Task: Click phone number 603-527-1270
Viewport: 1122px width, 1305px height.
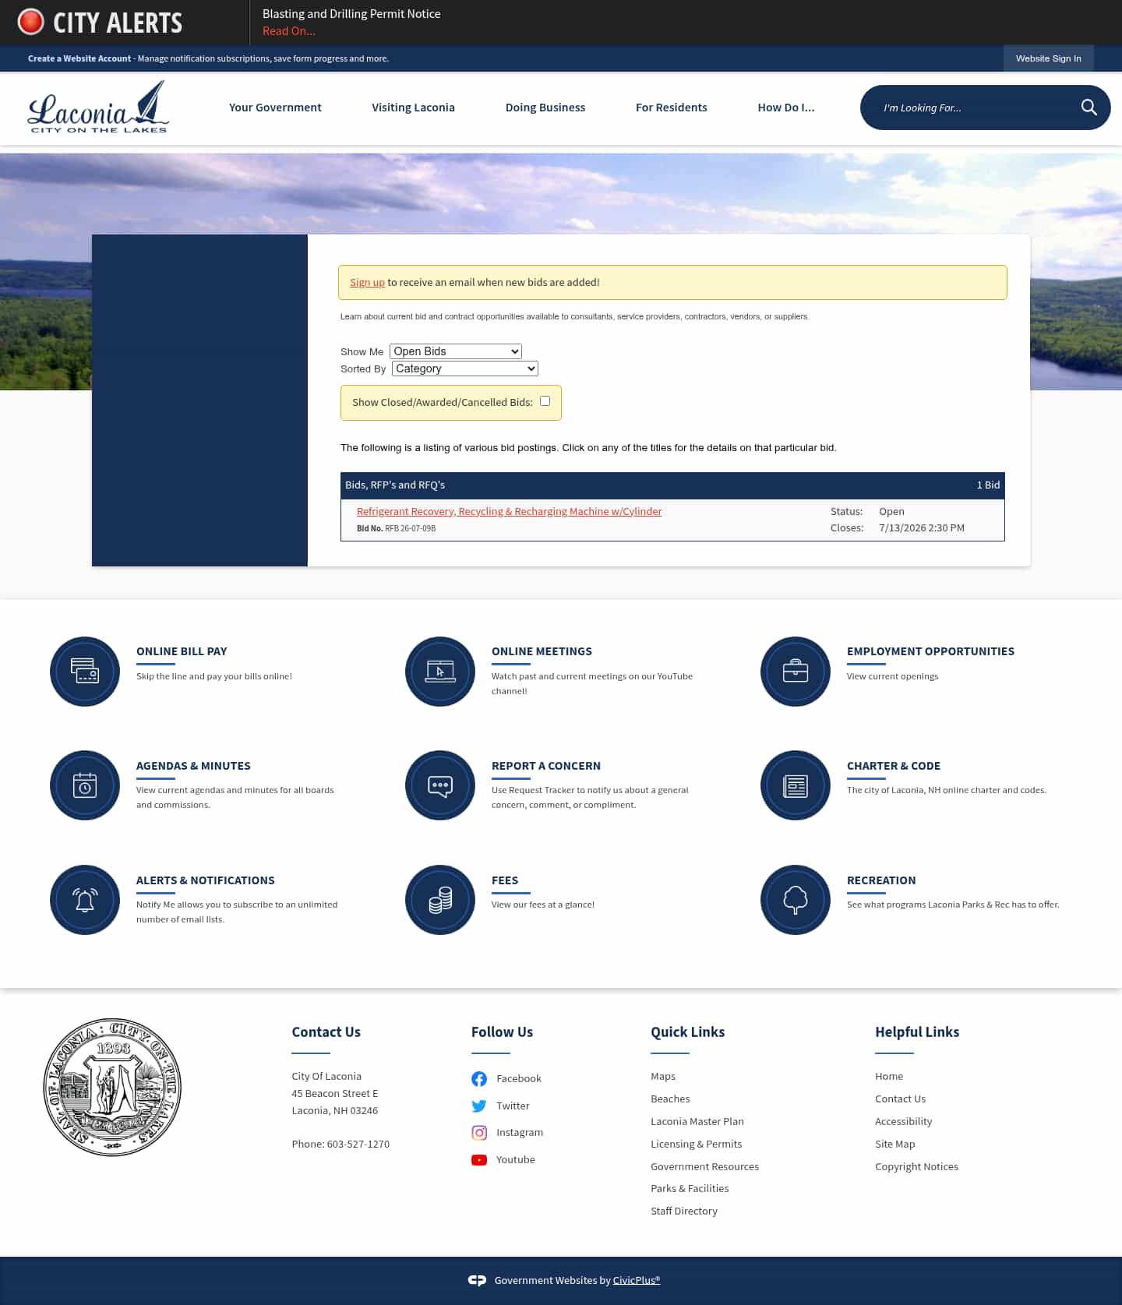Action: [x=358, y=1145]
